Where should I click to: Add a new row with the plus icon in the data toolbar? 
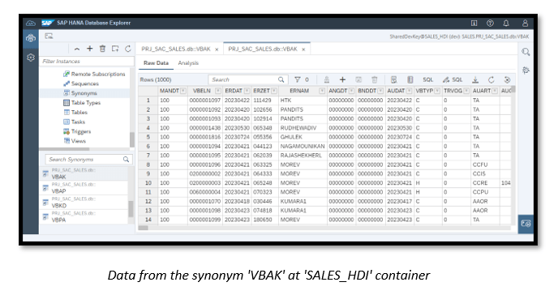[342, 79]
